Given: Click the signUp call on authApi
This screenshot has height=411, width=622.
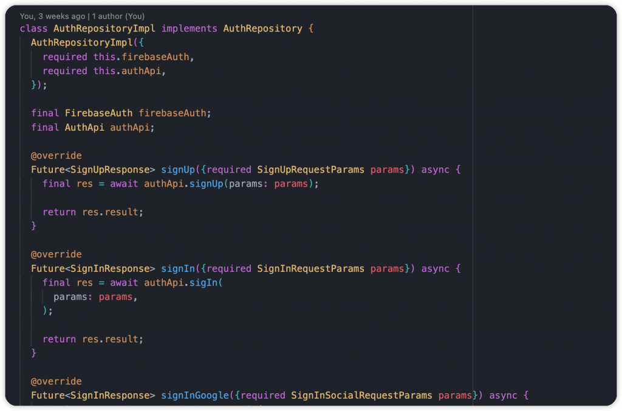Looking at the screenshot, I should click(207, 184).
